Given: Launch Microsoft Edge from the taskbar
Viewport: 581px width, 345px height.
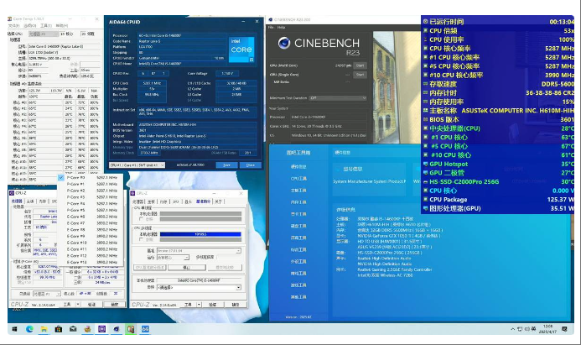Looking at the screenshot, I should pos(29,329).
